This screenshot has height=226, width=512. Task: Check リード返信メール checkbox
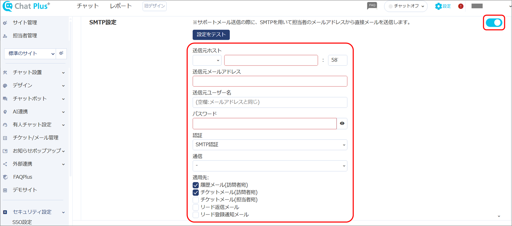[196, 207]
